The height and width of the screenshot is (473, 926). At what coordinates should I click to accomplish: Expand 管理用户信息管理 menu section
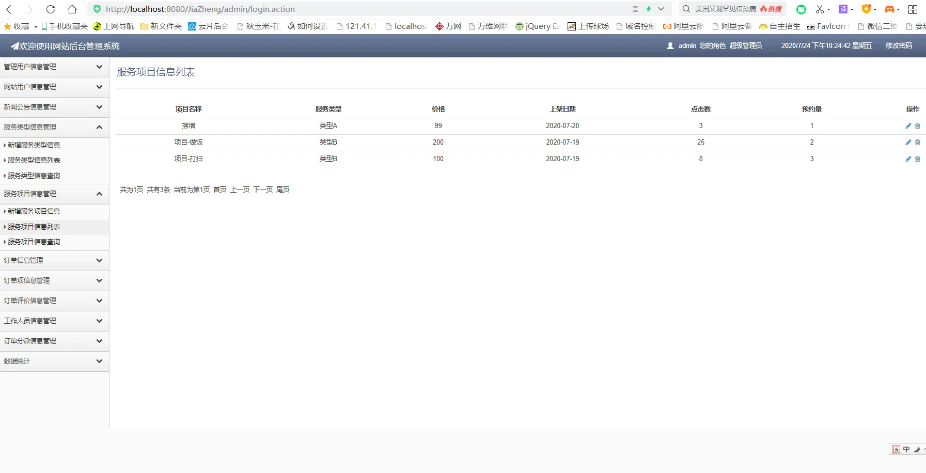55,67
